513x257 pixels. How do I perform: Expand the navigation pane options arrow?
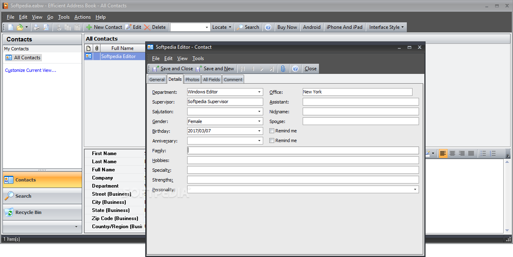coord(76,227)
